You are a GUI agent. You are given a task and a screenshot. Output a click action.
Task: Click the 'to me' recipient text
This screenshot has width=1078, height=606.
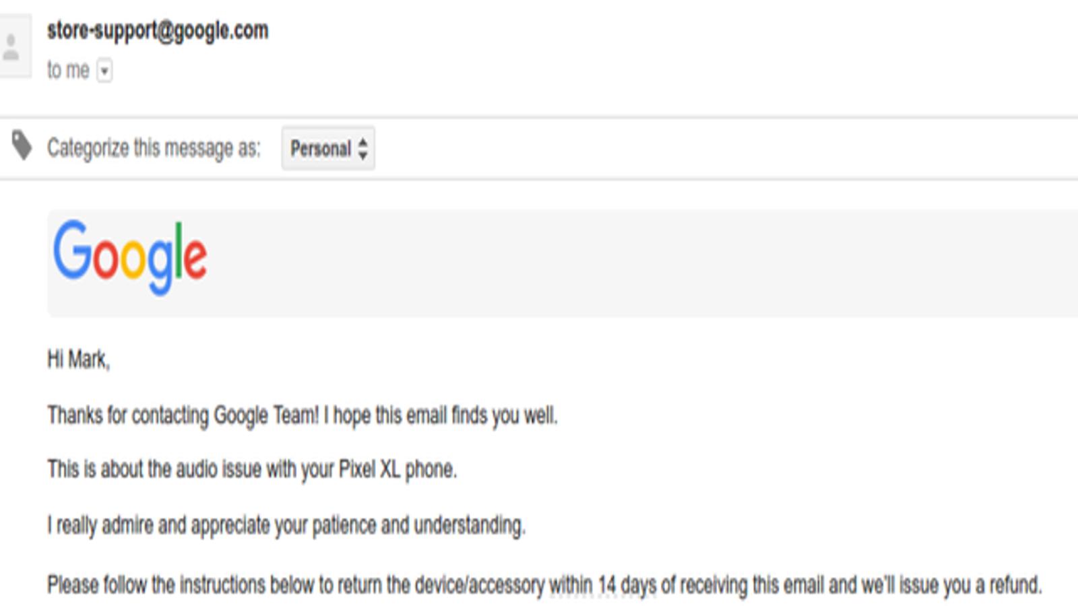tap(68, 70)
